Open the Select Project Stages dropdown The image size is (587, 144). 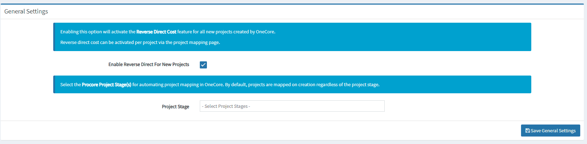(292, 106)
